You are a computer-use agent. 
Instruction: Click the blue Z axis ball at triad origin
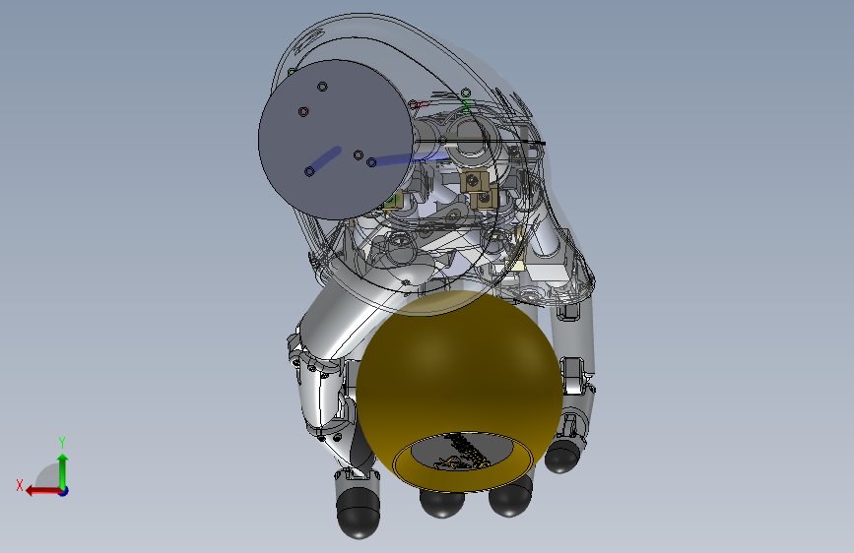pos(64,491)
